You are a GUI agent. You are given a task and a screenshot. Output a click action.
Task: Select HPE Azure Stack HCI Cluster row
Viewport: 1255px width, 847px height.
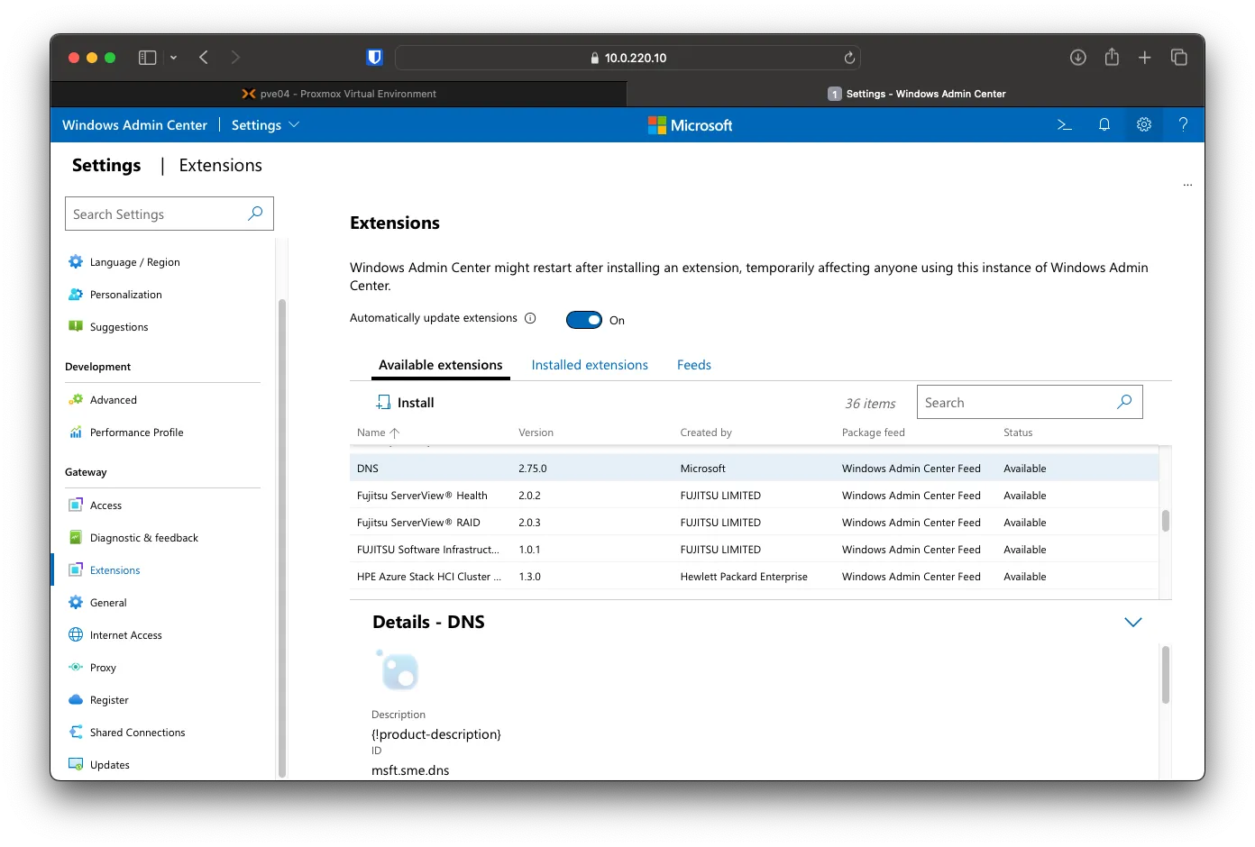coord(754,577)
